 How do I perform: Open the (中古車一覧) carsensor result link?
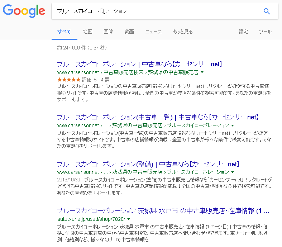click(158, 118)
